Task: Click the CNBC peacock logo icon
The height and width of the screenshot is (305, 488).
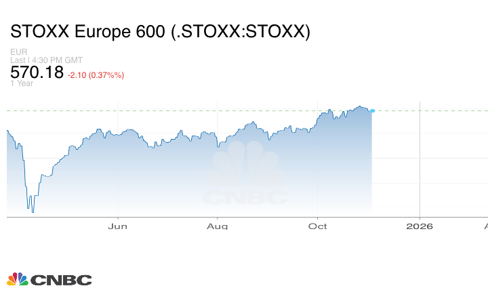Action: [17, 279]
